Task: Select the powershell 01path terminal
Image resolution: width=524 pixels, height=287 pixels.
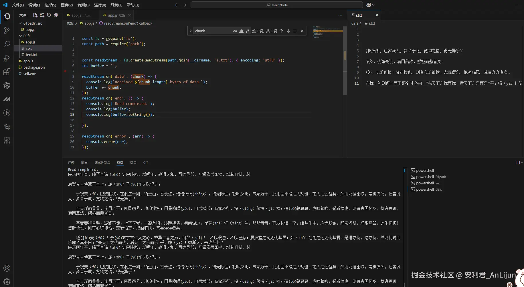Action: [x=431, y=177]
